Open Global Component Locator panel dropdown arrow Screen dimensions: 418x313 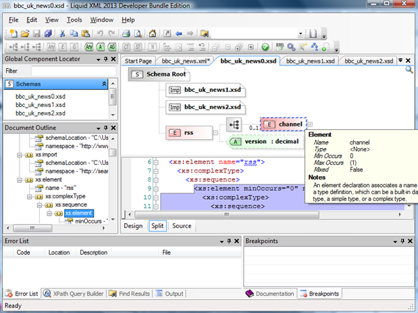point(98,60)
